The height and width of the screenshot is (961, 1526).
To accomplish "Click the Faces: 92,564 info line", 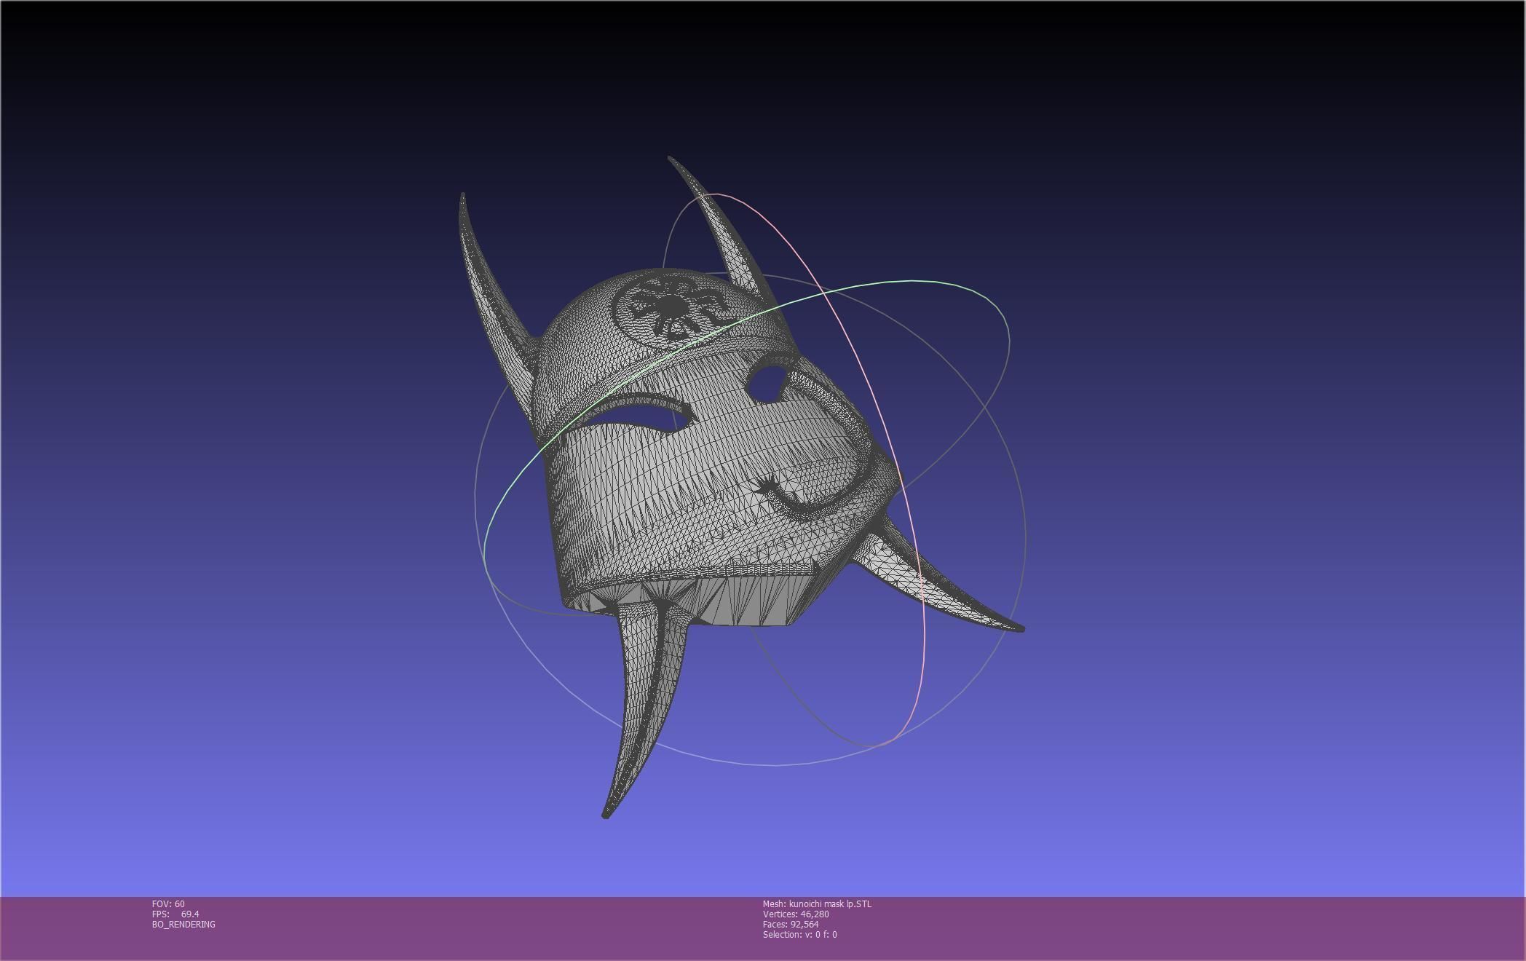I will click(x=790, y=924).
